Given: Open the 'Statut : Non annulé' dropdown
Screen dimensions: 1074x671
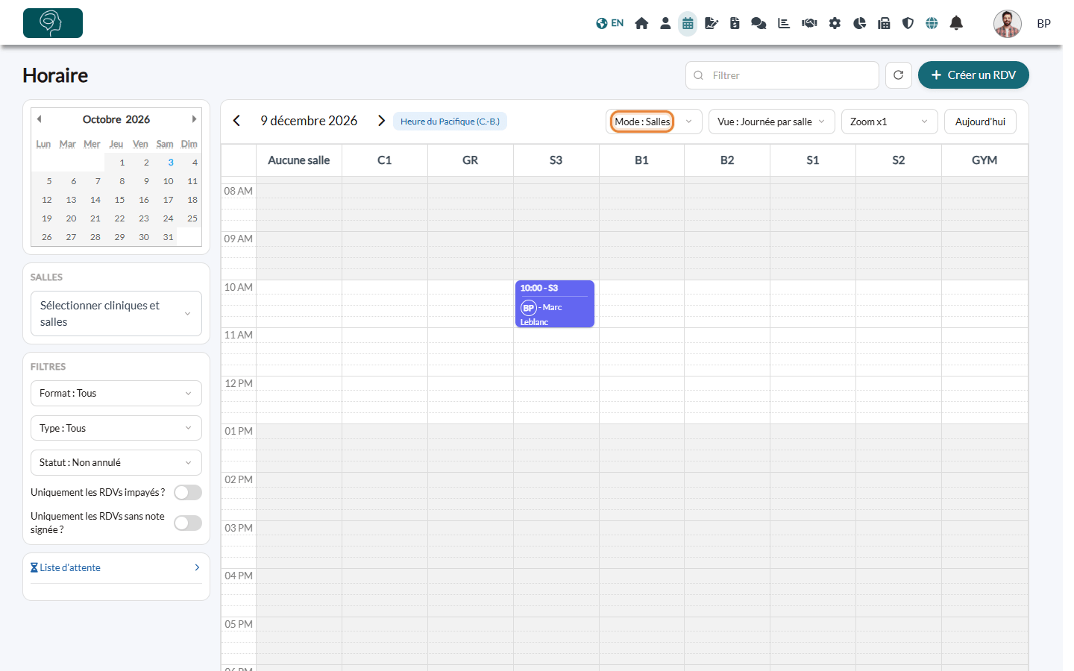Looking at the screenshot, I should (116, 463).
